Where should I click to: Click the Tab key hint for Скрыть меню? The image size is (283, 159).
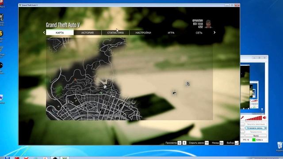[207, 143]
